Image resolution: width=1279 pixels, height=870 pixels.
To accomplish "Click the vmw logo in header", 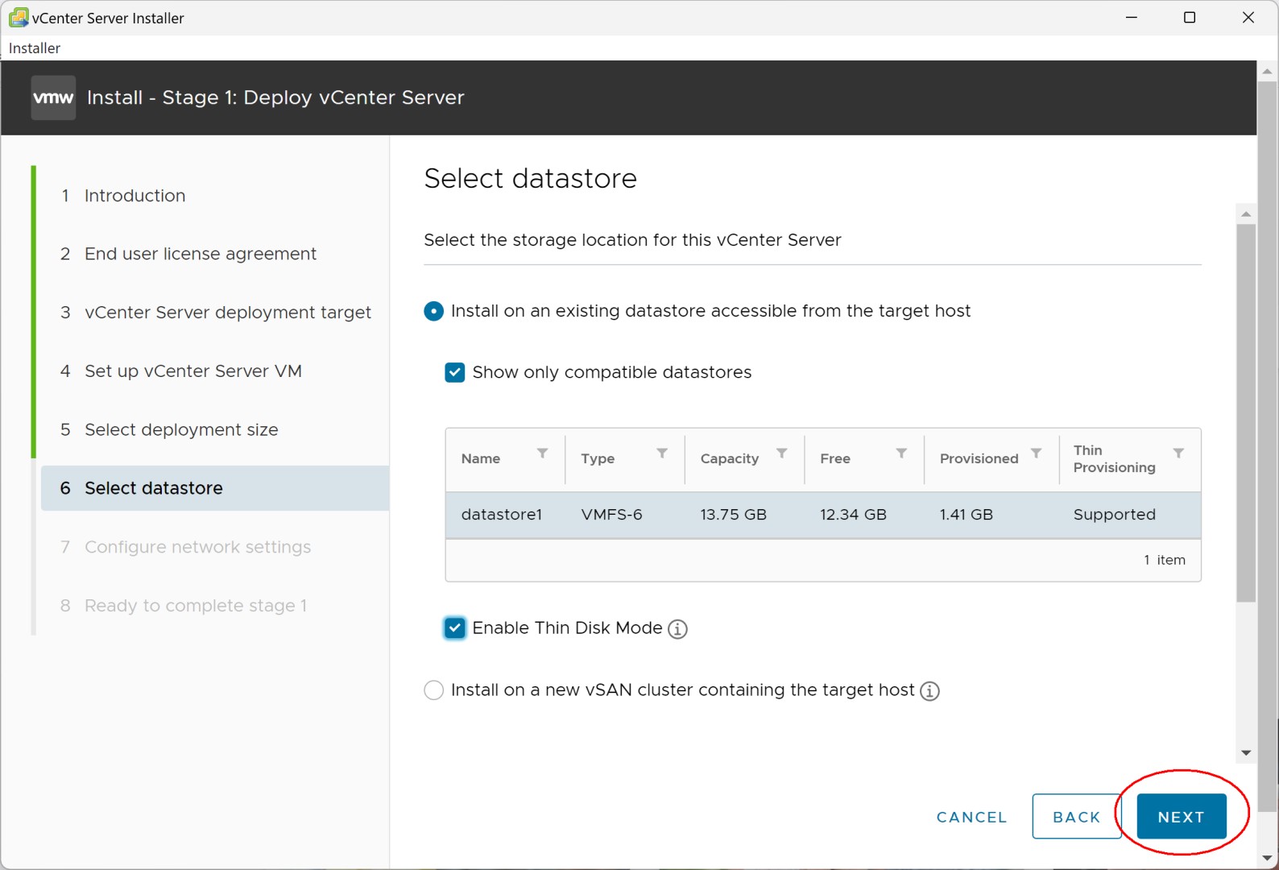I will point(53,97).
